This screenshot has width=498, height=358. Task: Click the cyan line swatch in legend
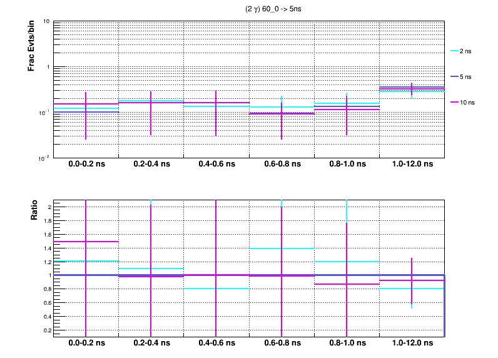point(455,51)
